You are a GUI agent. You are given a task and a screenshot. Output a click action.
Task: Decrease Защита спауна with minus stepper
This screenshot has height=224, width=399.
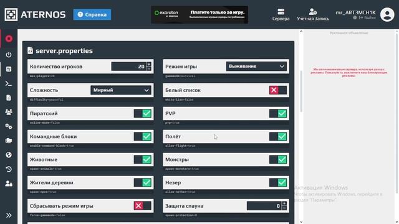pyautogui.click(x=284, y=208)
